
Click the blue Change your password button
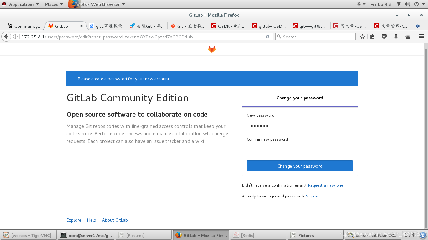point(300,166)
